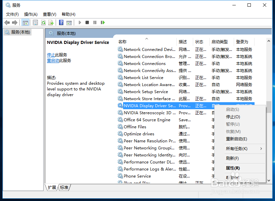The image size is (275, 201).
Task: Open the Properties toolbar icon
Action: click(x=36, y=22)
